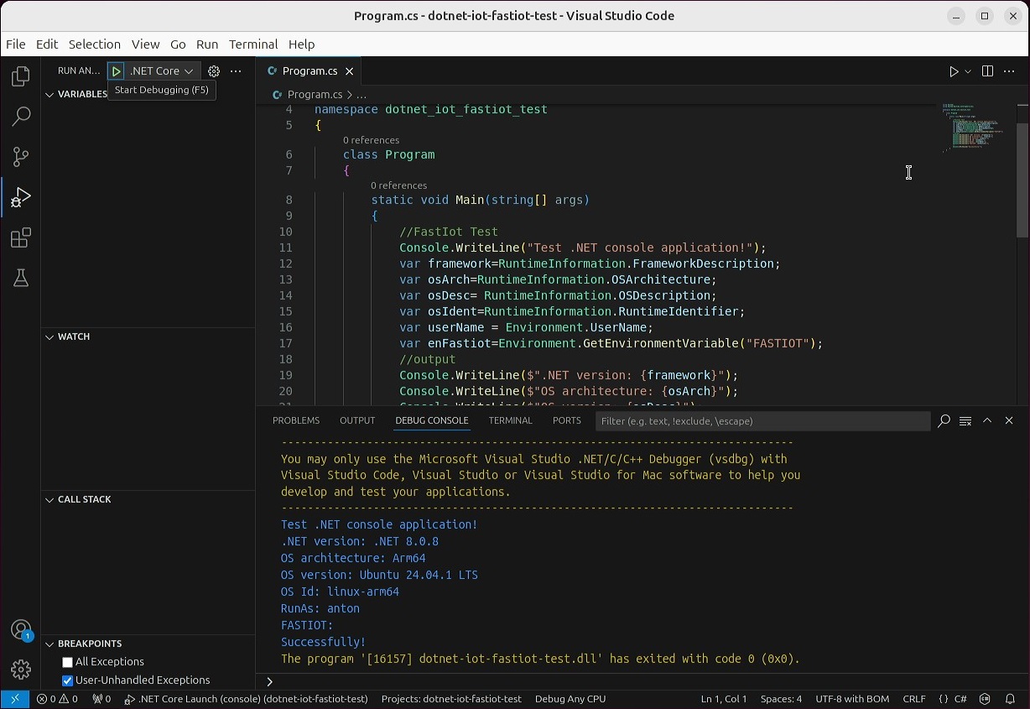Open the Extensions view icon
The width and height of the screenshot is (1030, 709).
click(x=21, y=237)
